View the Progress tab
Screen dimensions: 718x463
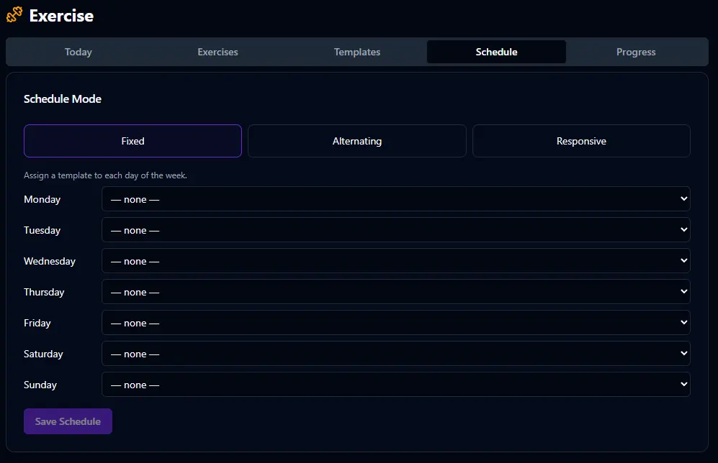[x=636, y=52]
